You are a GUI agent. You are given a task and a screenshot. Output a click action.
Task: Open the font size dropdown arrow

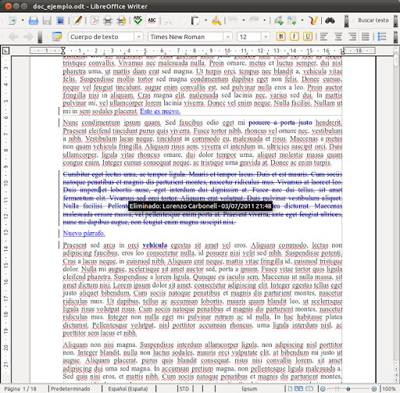tap(266, 37)
